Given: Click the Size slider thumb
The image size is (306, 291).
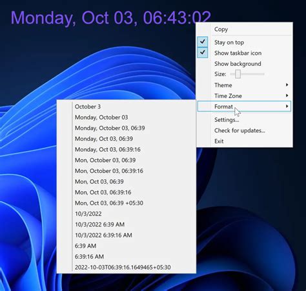Looking at the screenshot, I should 238,74.
